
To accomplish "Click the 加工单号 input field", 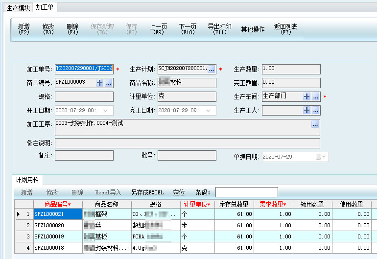I will click(84, 69).
